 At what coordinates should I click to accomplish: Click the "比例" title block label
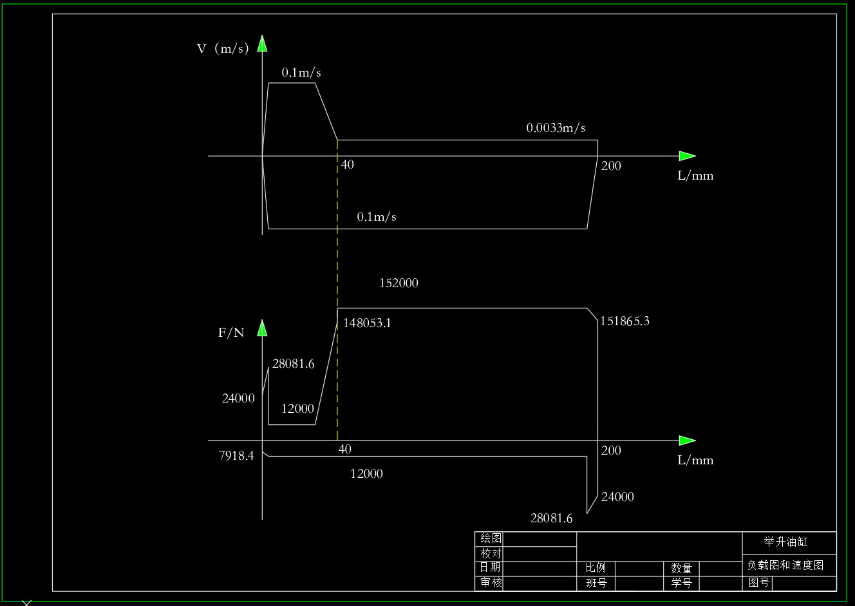pyautogui.click(x=596, y=567)
